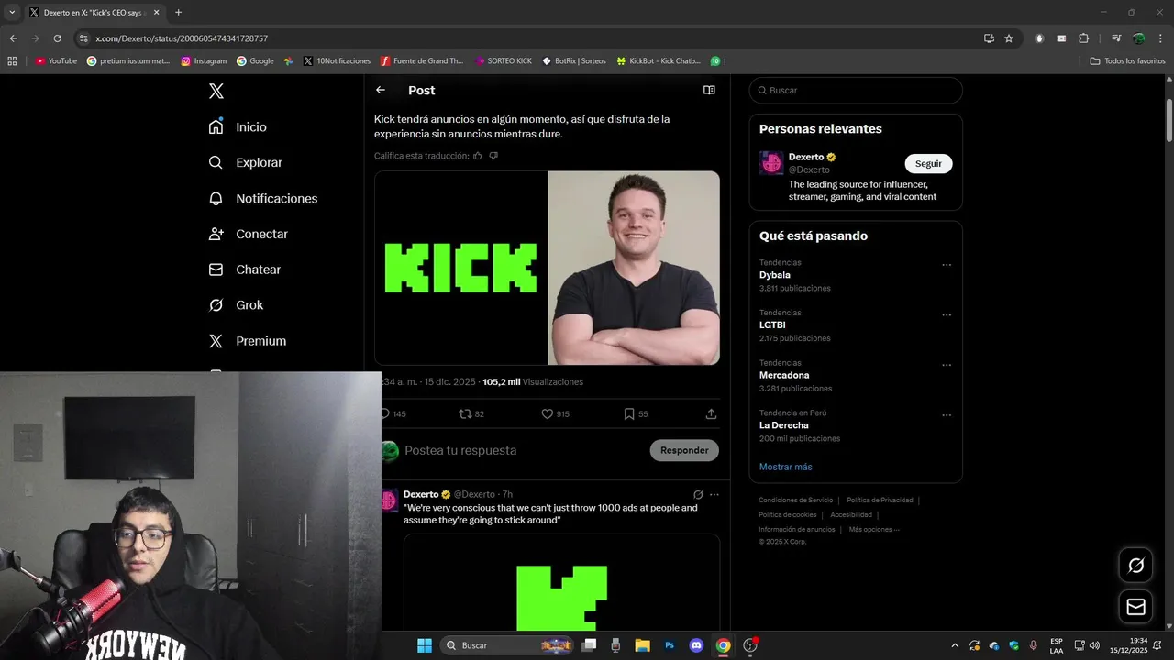The image size is (1174, 660).
Task: Go back using the Post arrow
Action: 381,90
